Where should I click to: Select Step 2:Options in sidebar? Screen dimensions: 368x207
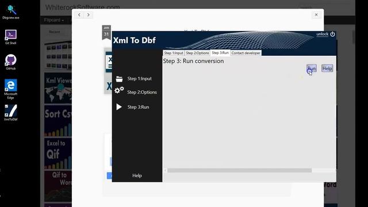(x=142, y=92)
